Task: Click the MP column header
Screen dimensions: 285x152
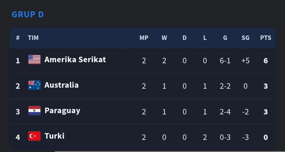Action: [x=144, y=38]
